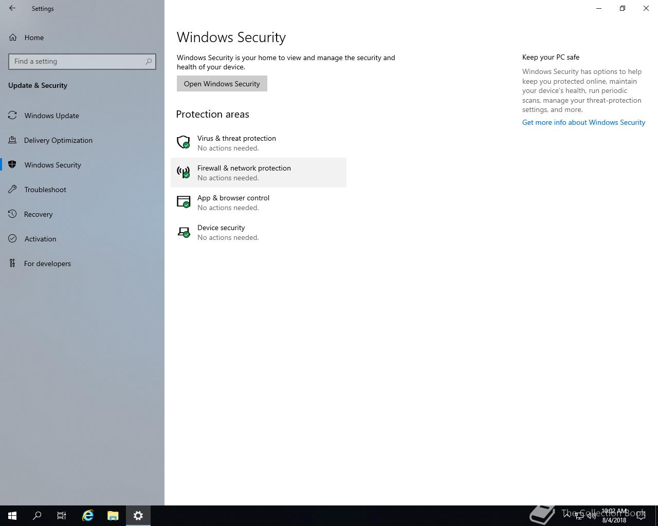Open Virus & threat protection area
The height and width of the screenshot is (526, 658).
[259, 143]
